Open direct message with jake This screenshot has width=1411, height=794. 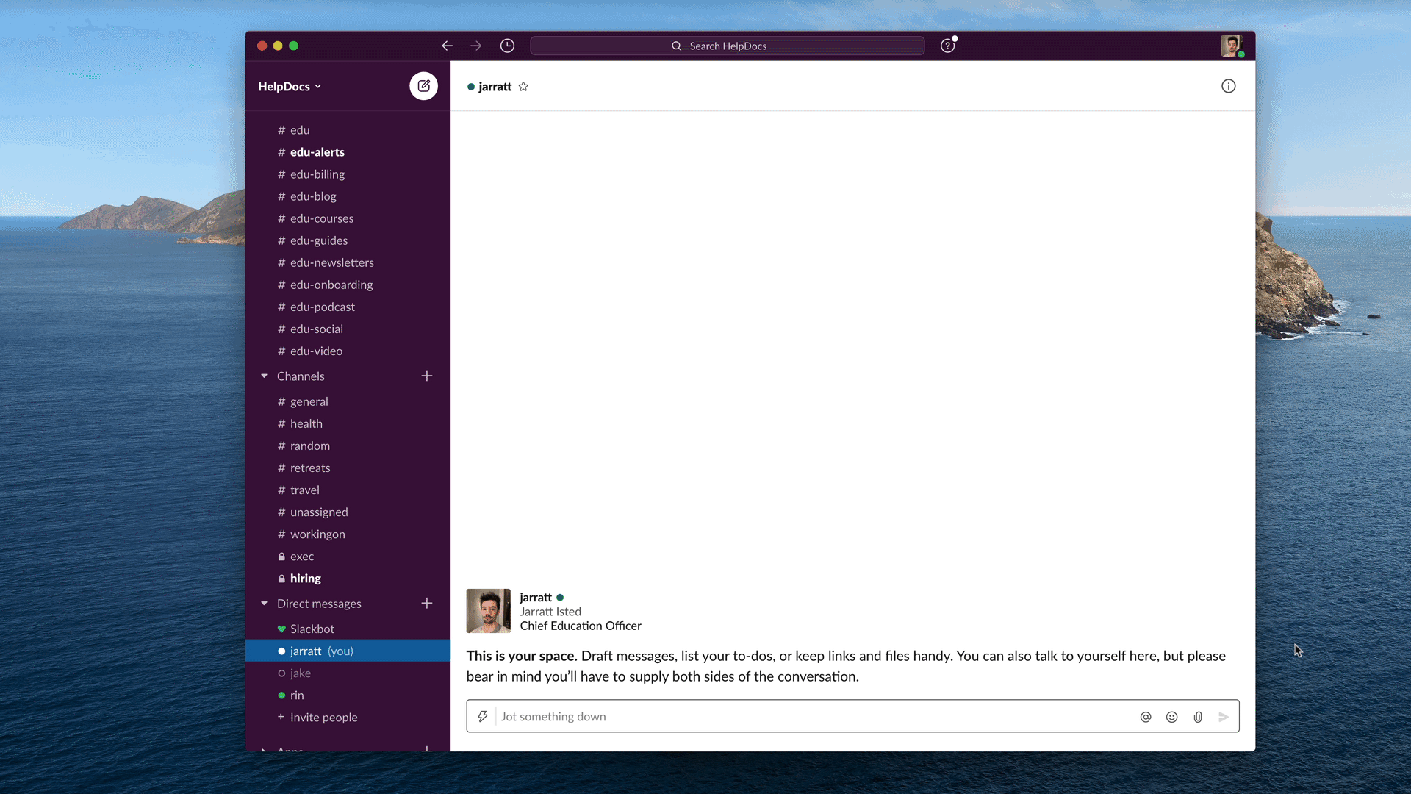tap(348, 672)
